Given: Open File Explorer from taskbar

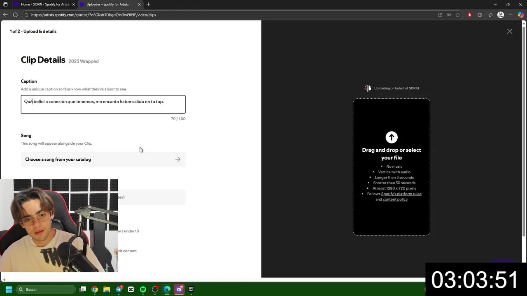Looking at the screenshot, I should pyautogui.click(x=107, y=289).
